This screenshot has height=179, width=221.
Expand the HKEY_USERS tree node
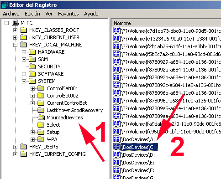point(15,147)
